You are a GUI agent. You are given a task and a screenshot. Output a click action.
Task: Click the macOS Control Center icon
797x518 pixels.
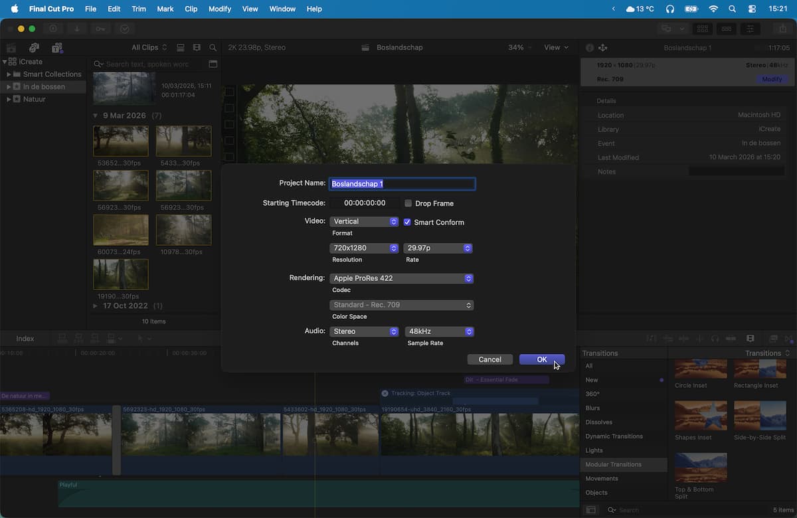pos(753,9)
